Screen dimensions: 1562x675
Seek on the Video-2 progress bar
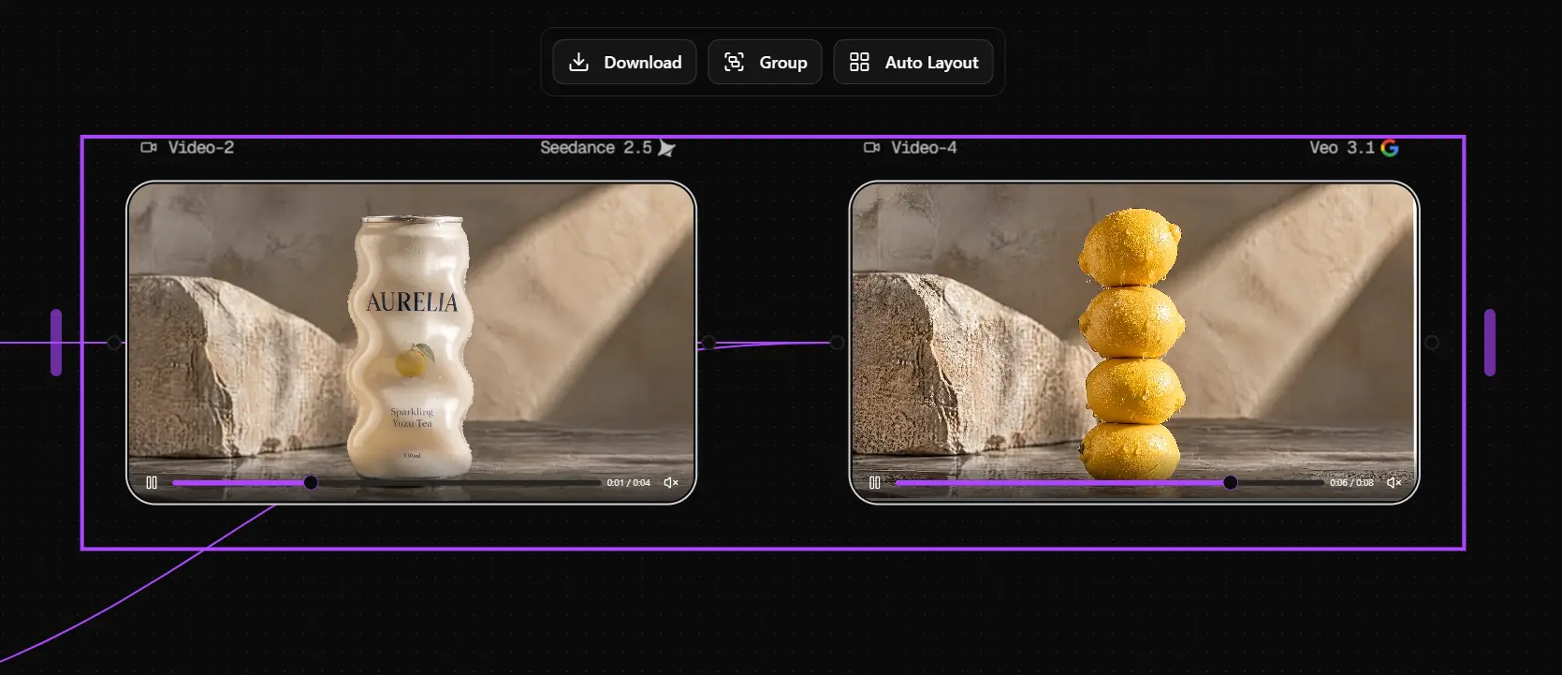tap(387, 483)
